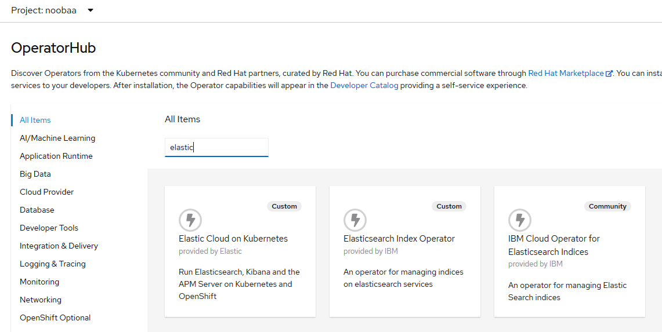
Task: Click the Elasticsearch Index Operator lightning icon
Action: 355,220
